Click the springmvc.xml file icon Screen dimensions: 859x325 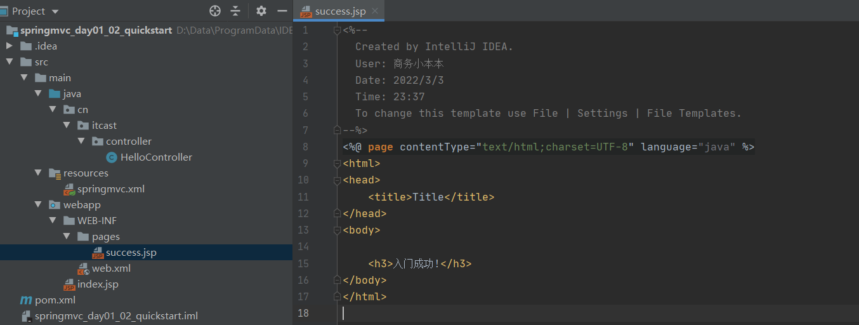pyautogui.click(x=69, y=189)
